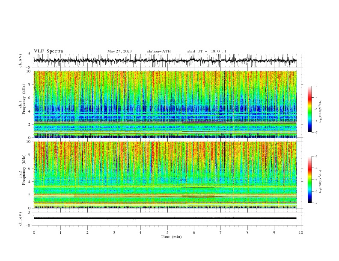The height and width of the screenshot is (261, 339).
Task: Click the "4" tick on the time axis
Action: tap(140, 232)
